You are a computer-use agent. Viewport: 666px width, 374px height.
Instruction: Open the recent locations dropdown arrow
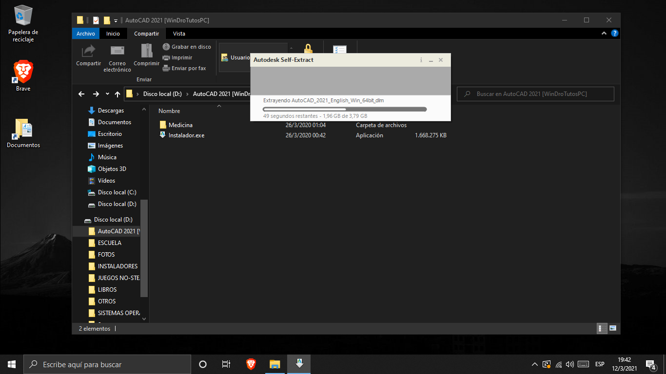click(x=107, y=94)
